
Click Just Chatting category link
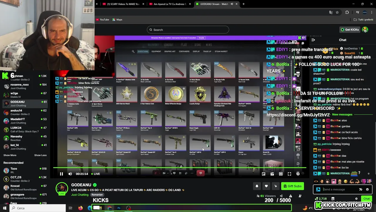(80, 195)
